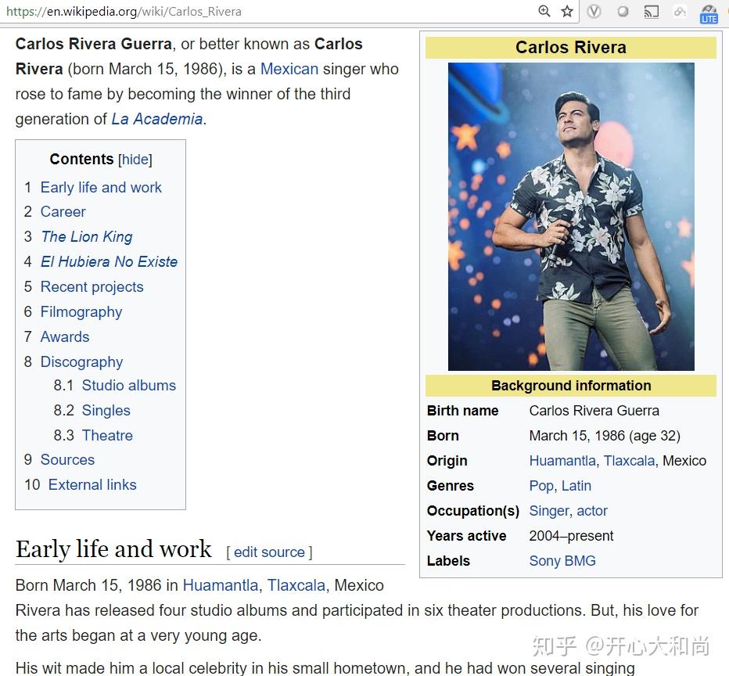Go to Theatre subsection
Viewport: 729px width, 676px height.
(x=107, y=436)
